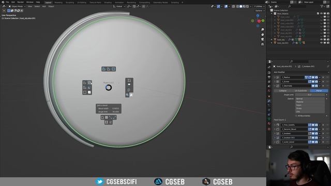331x186 pixels.
Task: Open the Options dropdown in viewport
Action: (x=260, y=10)
